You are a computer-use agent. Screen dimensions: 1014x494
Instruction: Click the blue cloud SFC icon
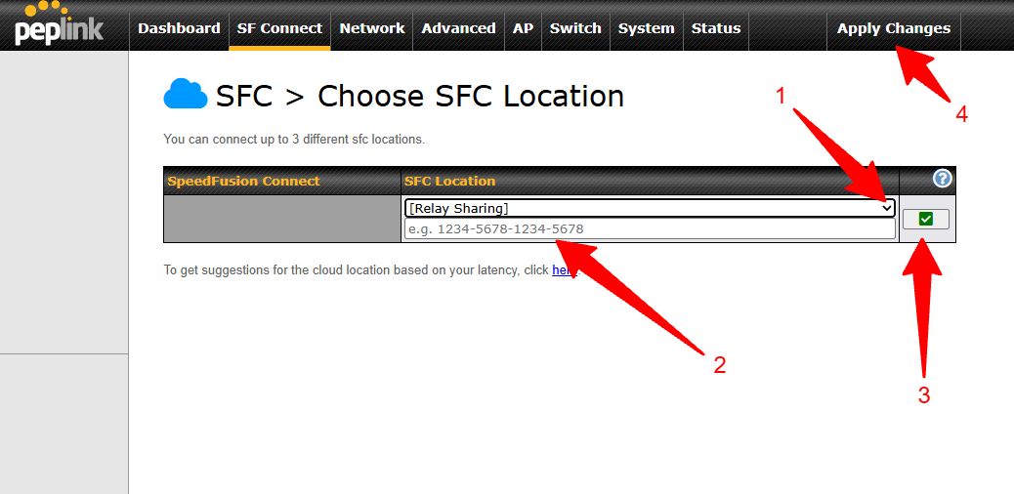click(x=185, y=94)
